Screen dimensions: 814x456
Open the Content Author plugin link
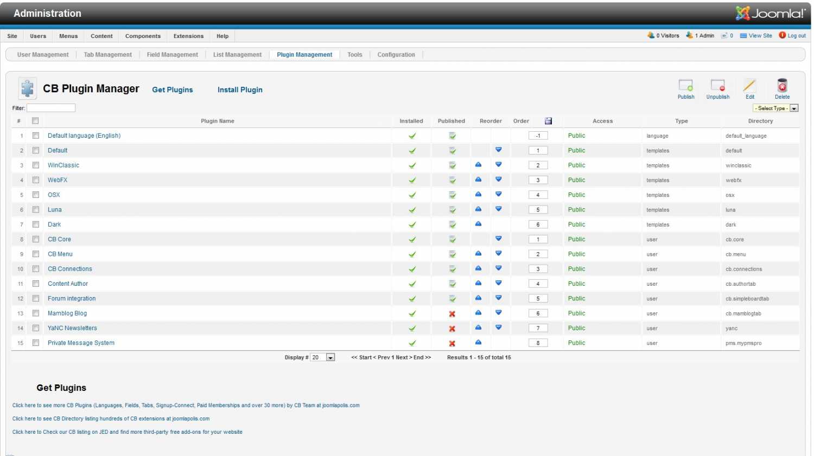[x=68, y=284]
